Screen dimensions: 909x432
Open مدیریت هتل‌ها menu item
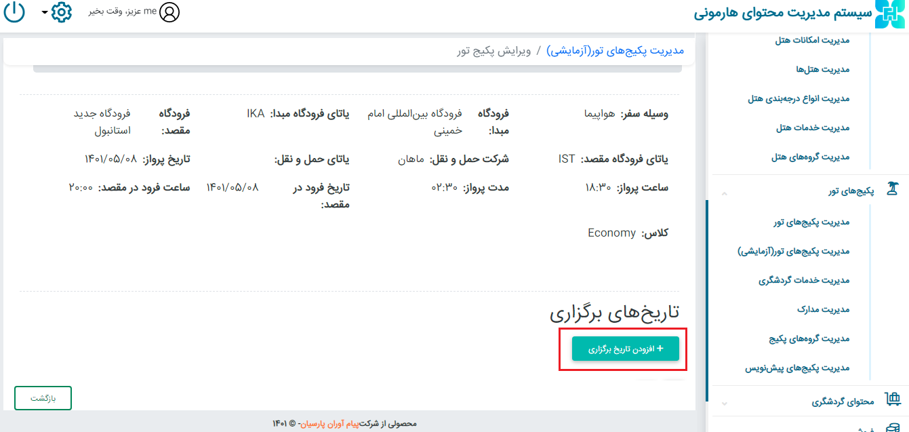822,70
